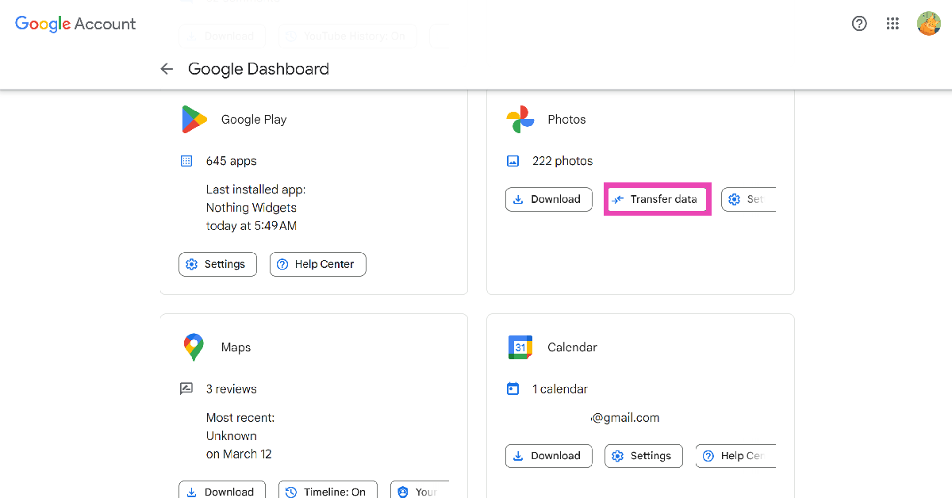Download Photos data
Image resolution: width=952 pixels, height=498 pixels.
(549, 199)
